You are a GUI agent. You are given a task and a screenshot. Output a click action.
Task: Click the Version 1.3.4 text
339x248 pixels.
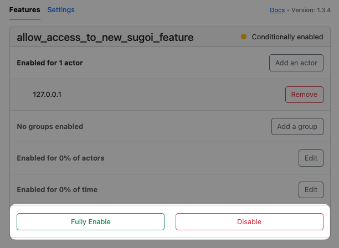[x=311, y=10]
